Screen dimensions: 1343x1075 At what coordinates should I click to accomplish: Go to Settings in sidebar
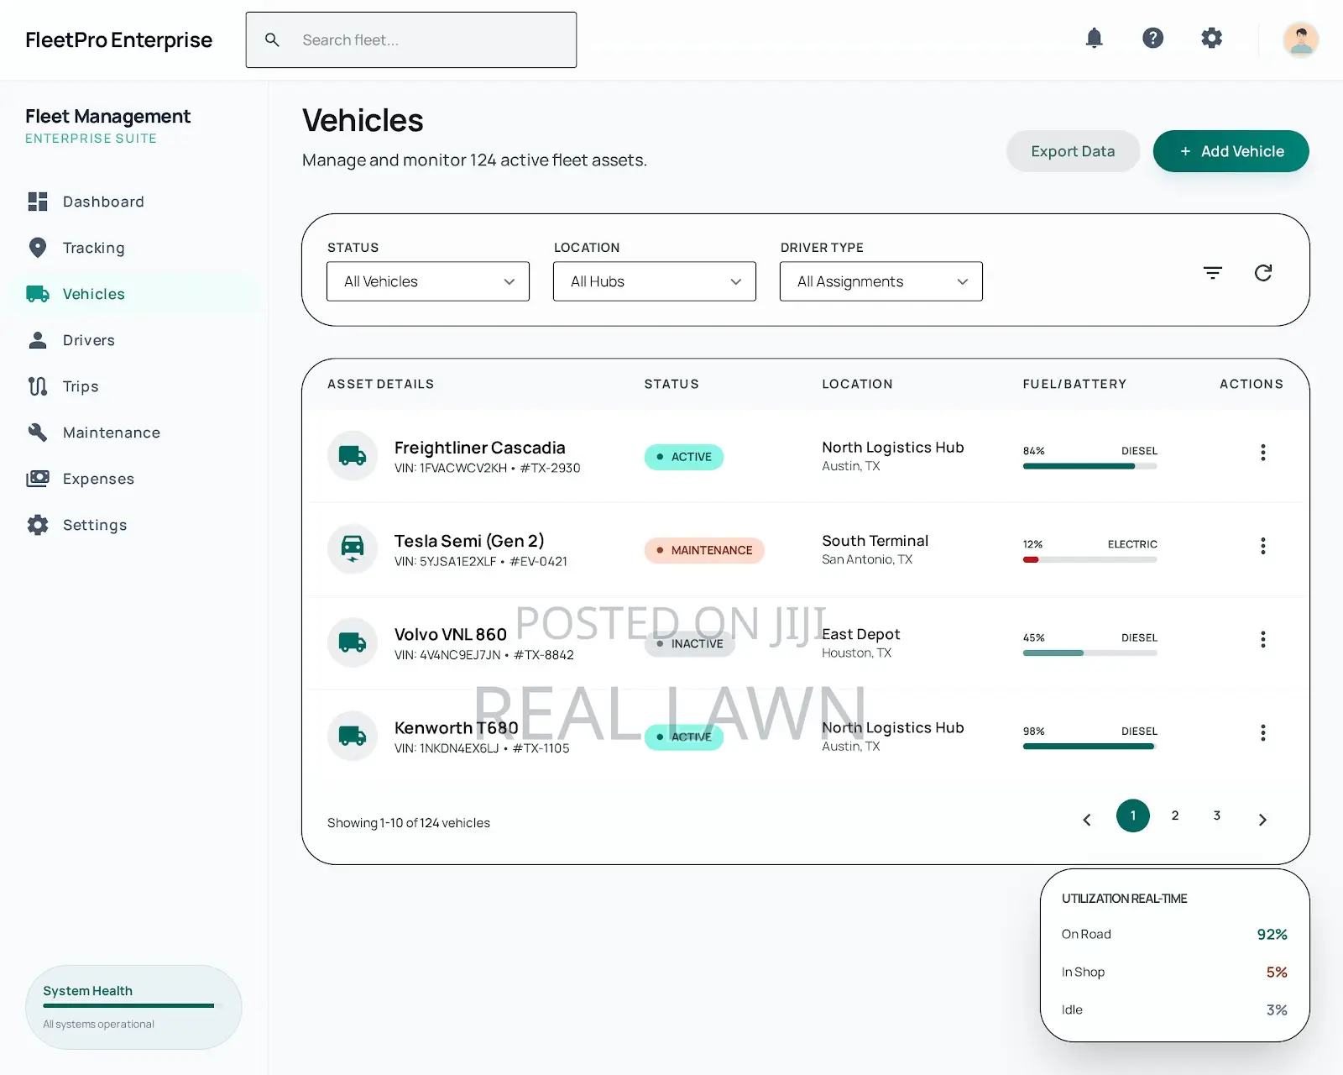click(x=134, y=525)
